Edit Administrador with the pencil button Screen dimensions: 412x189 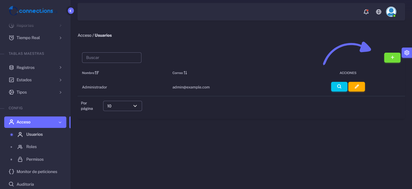(x=357, y=87)
